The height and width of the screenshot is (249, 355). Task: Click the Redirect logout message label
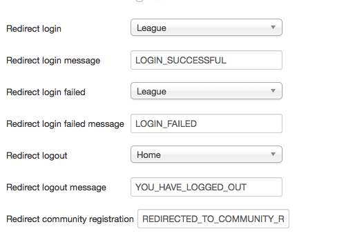pyautogui.click(x=56, y=188)
